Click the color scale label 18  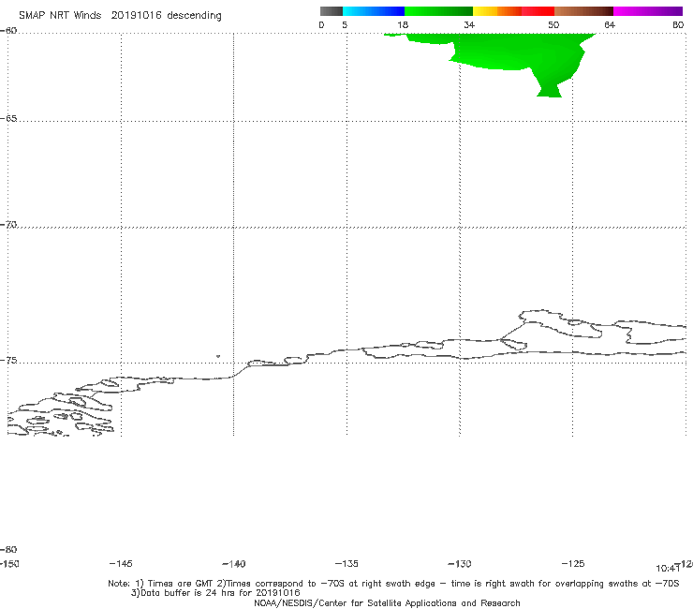pos(402,24)
